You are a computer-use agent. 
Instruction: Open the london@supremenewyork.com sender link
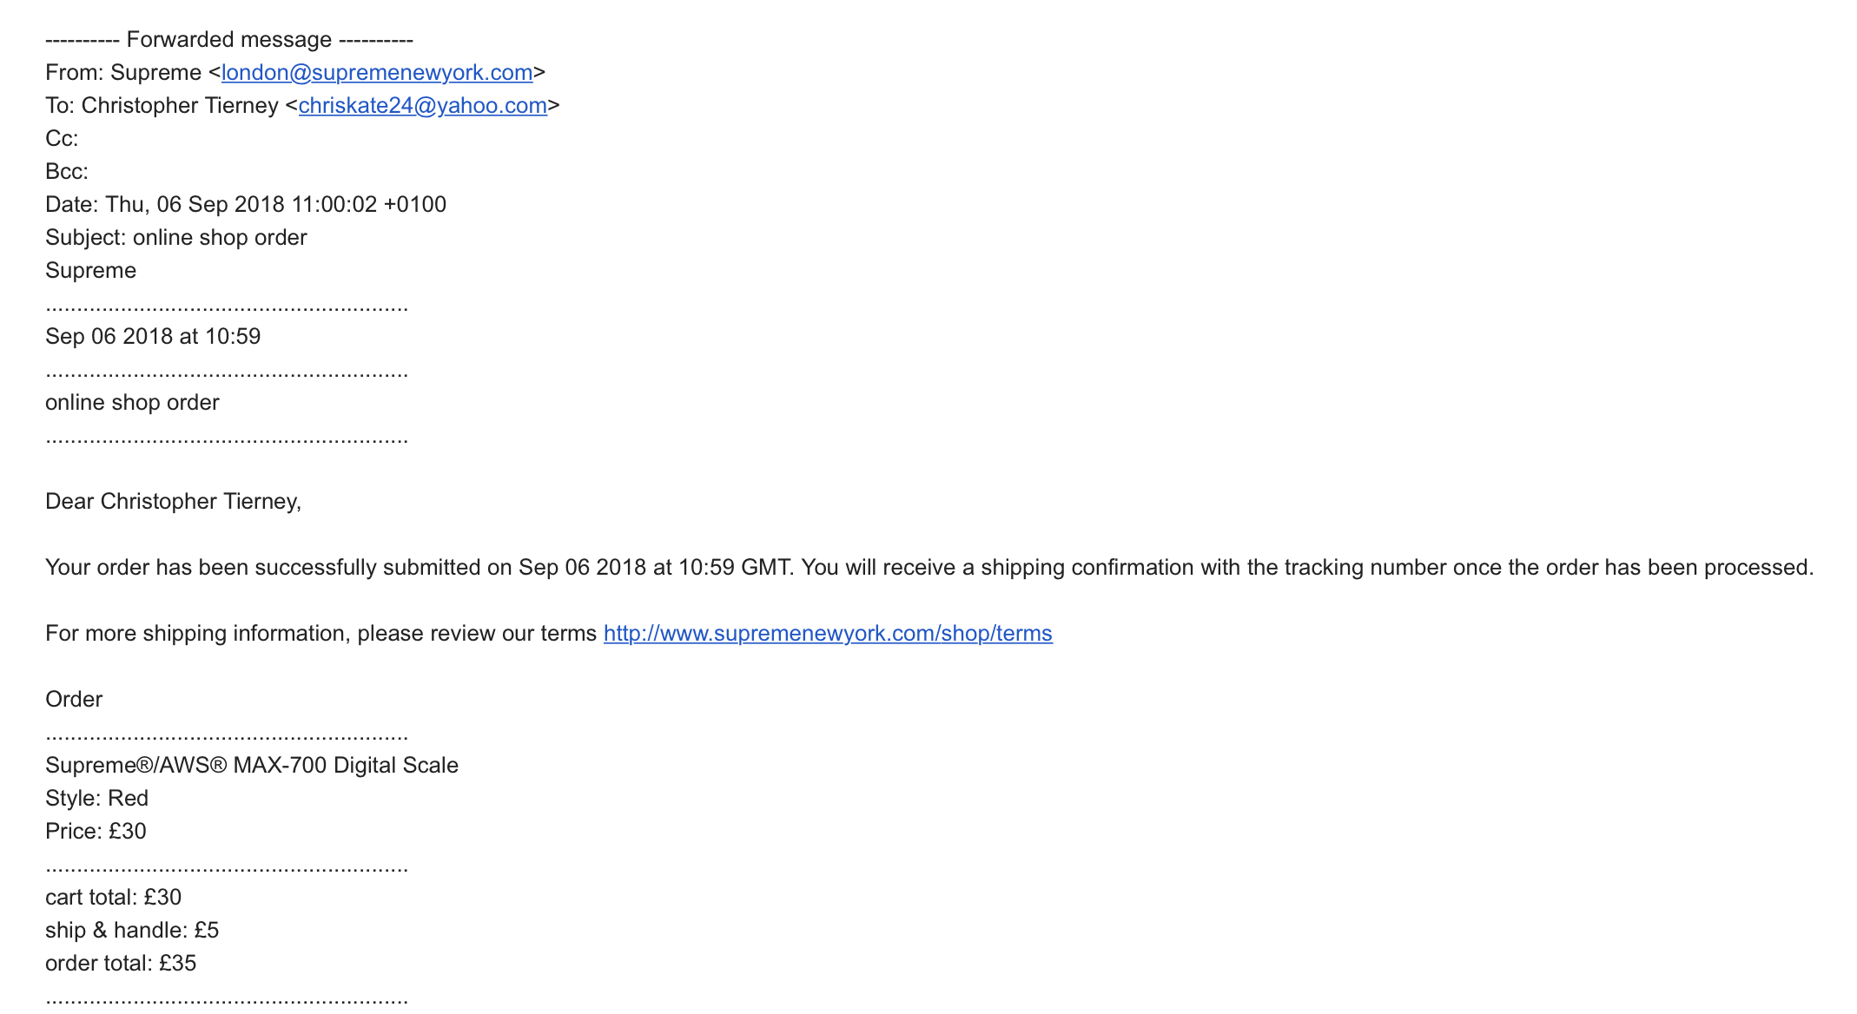click(x=377, y=72)
